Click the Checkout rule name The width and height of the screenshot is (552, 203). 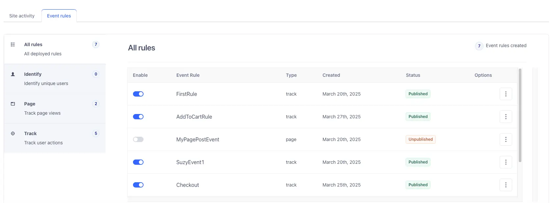(x=188, y=185)
